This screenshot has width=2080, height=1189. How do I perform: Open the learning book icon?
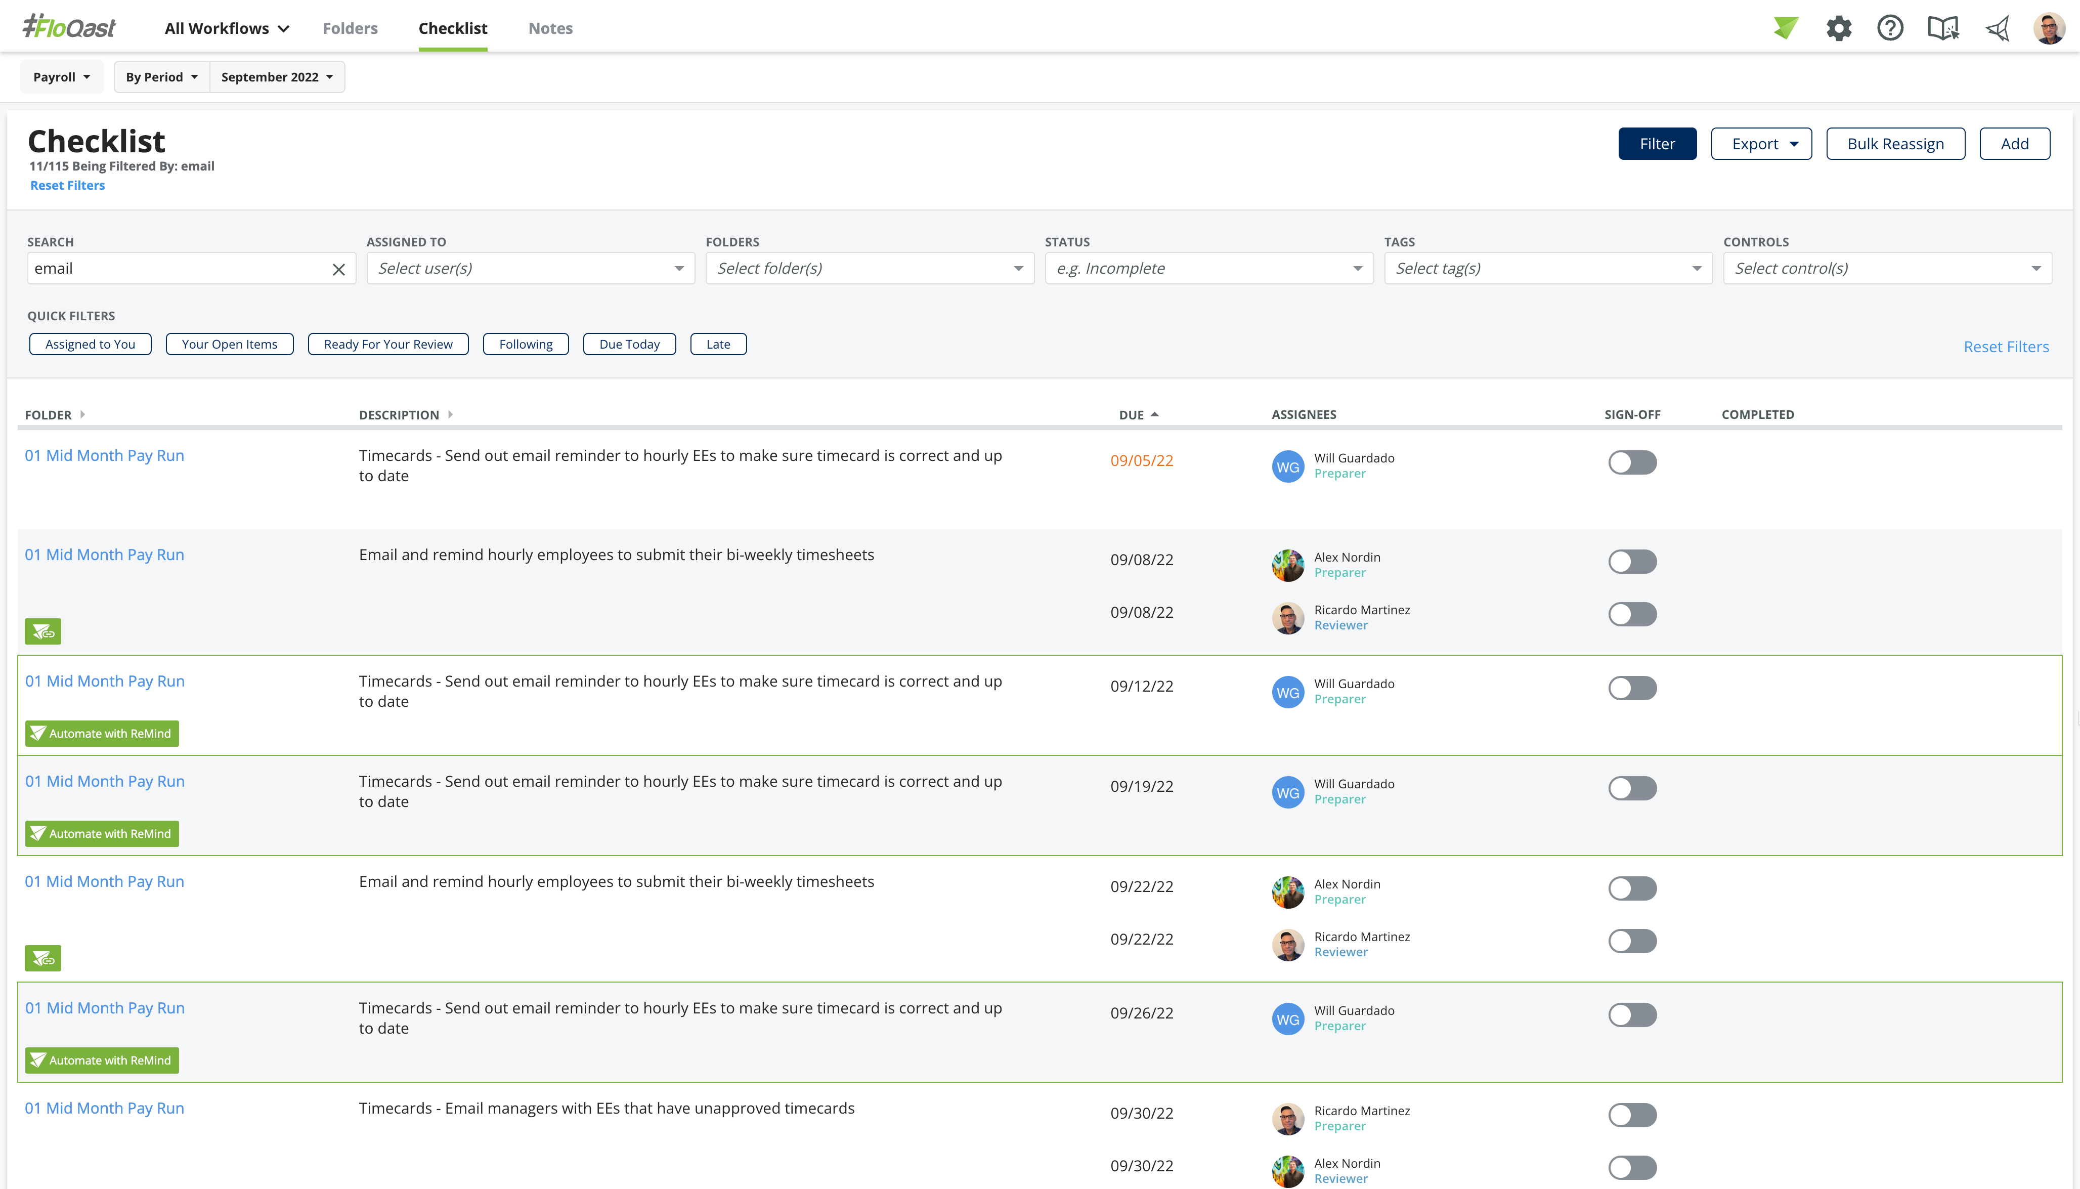(1943, 28)
